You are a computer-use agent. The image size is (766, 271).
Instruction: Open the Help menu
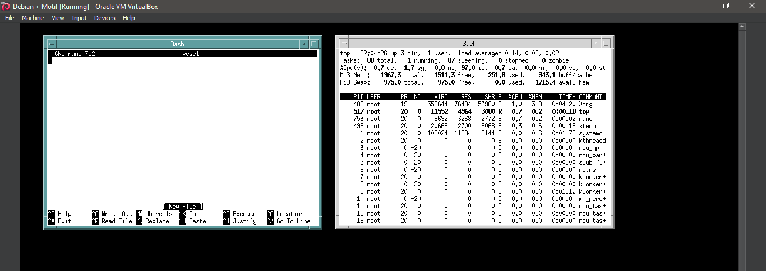click(129, 18)
